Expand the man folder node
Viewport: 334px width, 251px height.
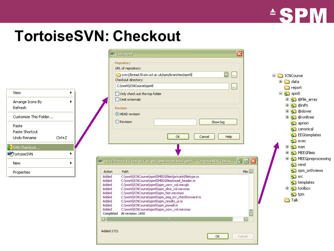point(287,147)
